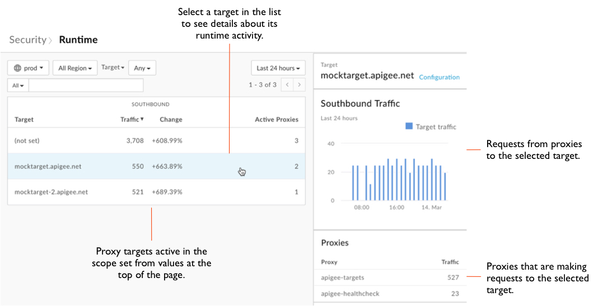
Task: Sort table by Traffic column
Action: coord(132,119)
